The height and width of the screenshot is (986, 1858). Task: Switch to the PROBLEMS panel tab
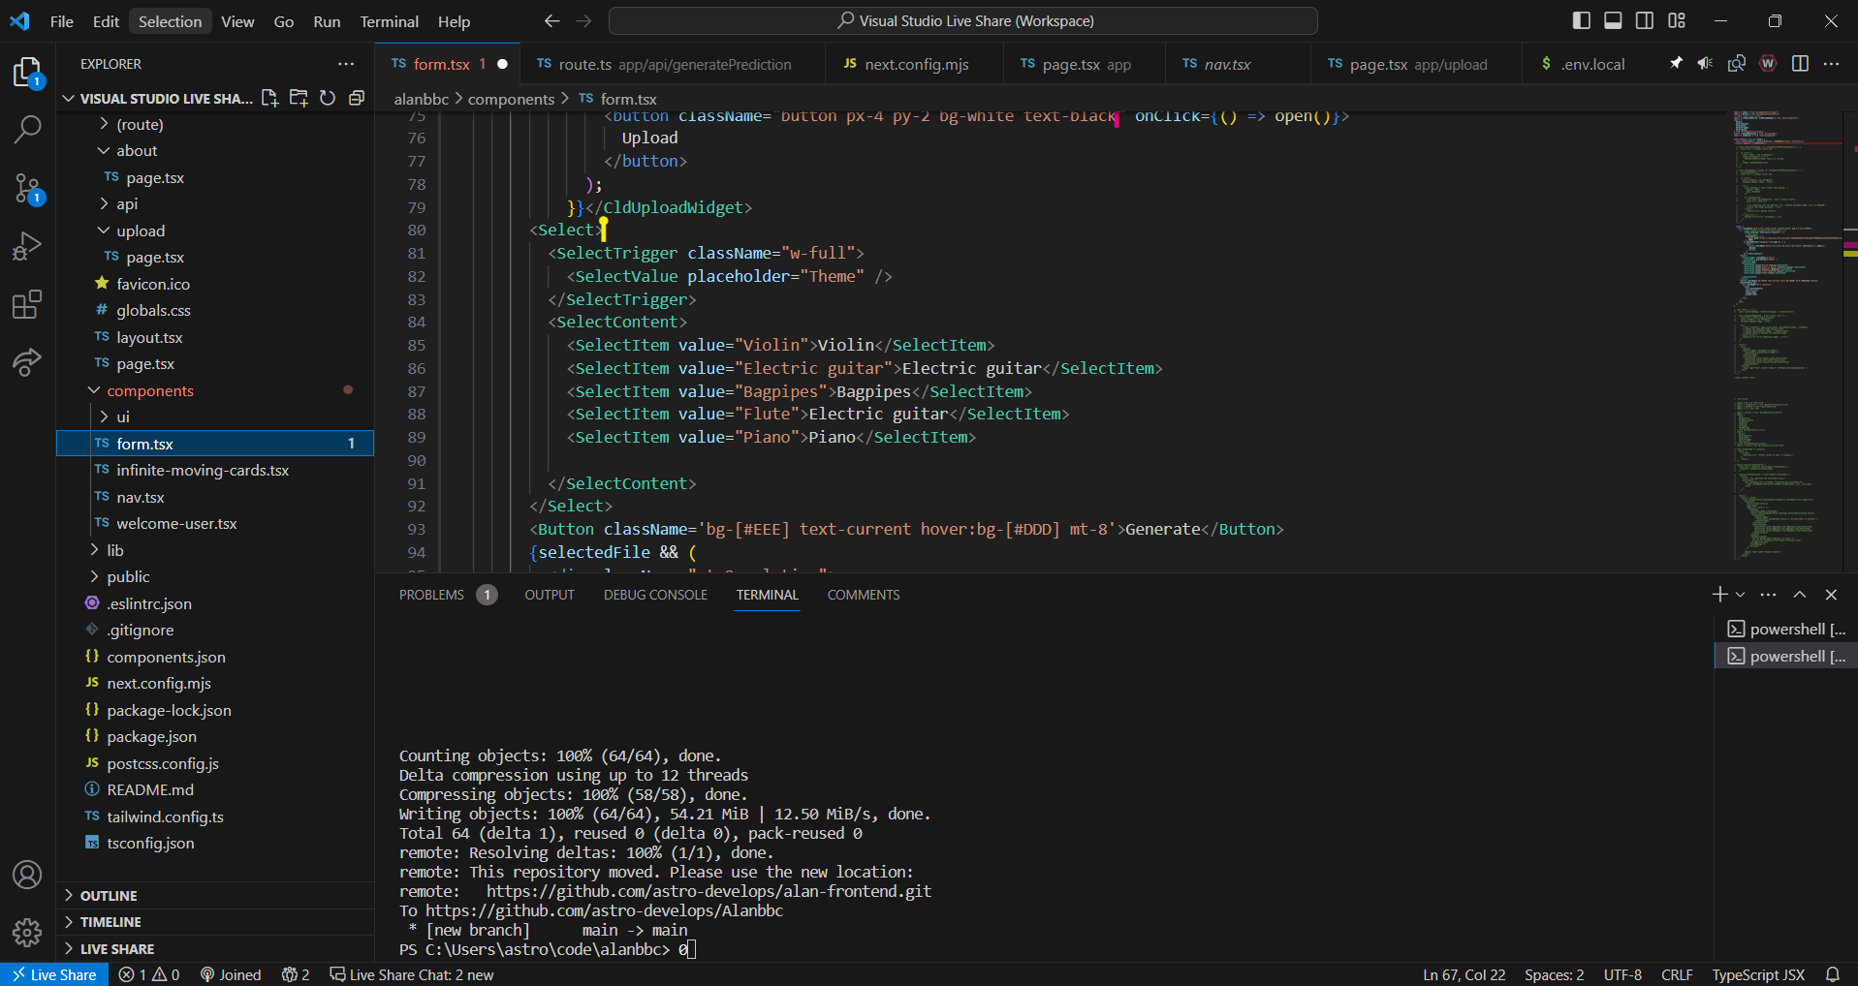pyautogui.click(x=431, y=595)
